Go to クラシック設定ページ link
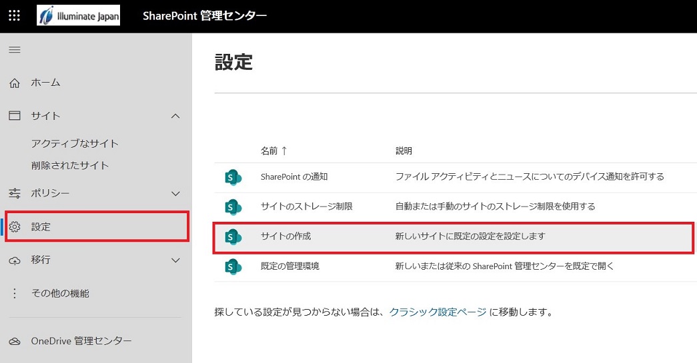Image resolution: width=697 pixels, height=363 pixels. (x=438, y=312)
